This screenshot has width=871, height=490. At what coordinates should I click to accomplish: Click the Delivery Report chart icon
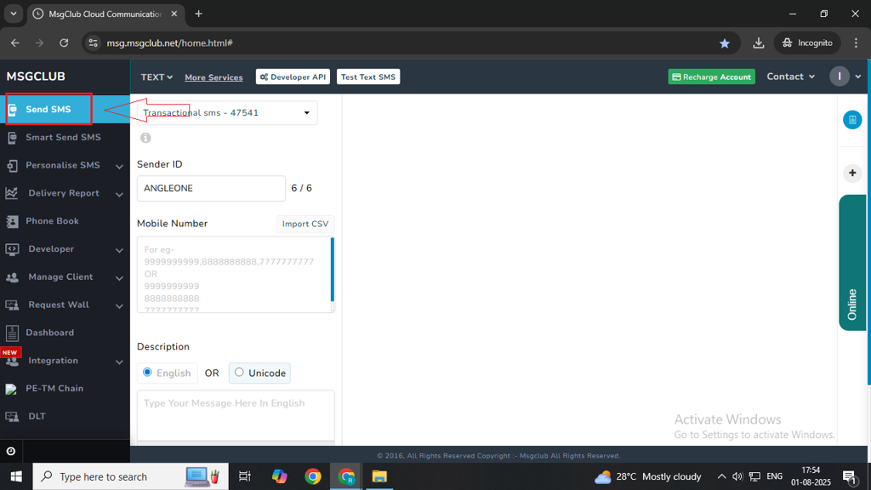coord(12,193)
